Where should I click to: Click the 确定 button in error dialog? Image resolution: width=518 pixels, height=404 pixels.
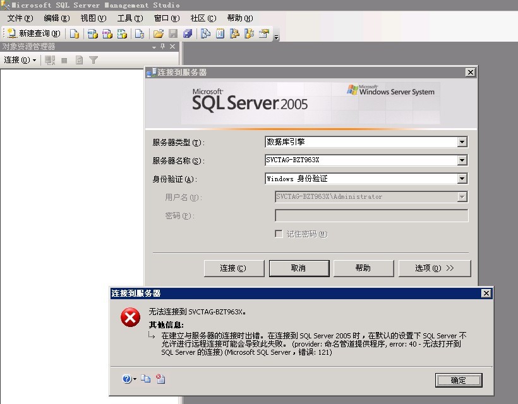[458, 380]
